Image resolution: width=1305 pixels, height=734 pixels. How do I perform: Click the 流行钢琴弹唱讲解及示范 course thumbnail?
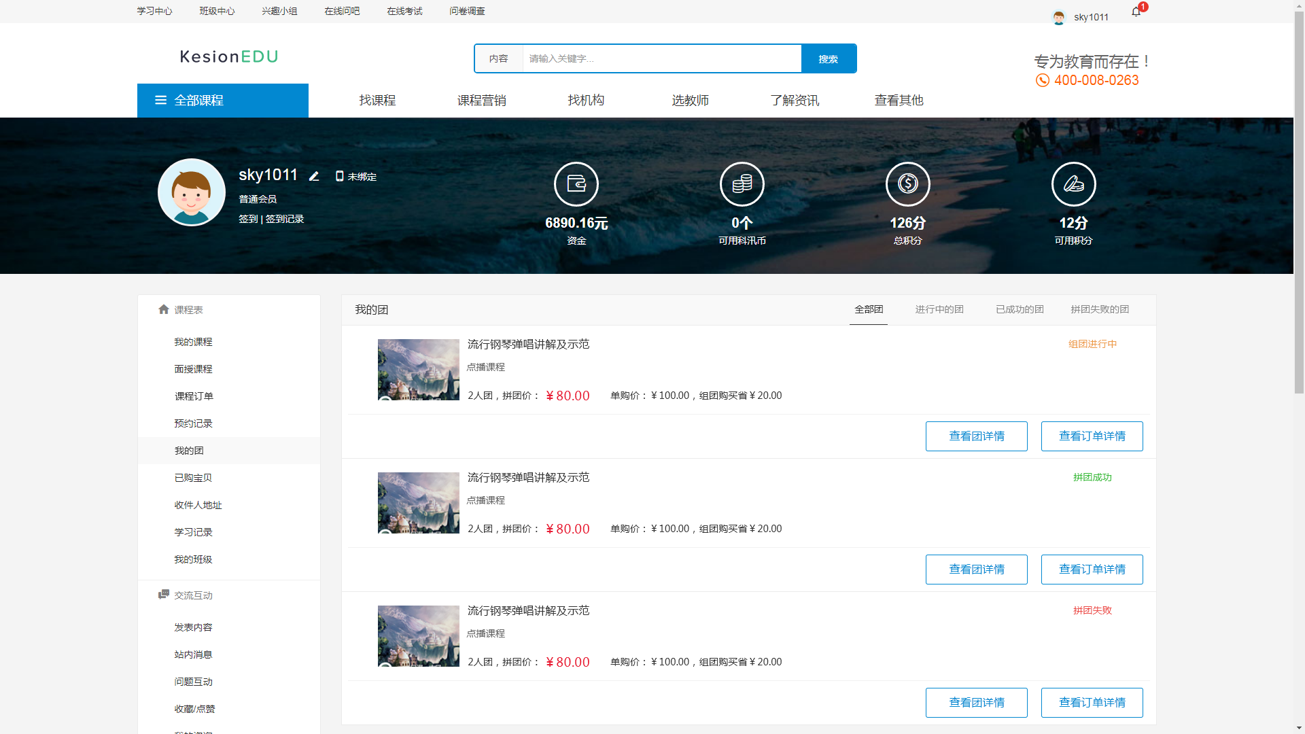coord(418,370)
